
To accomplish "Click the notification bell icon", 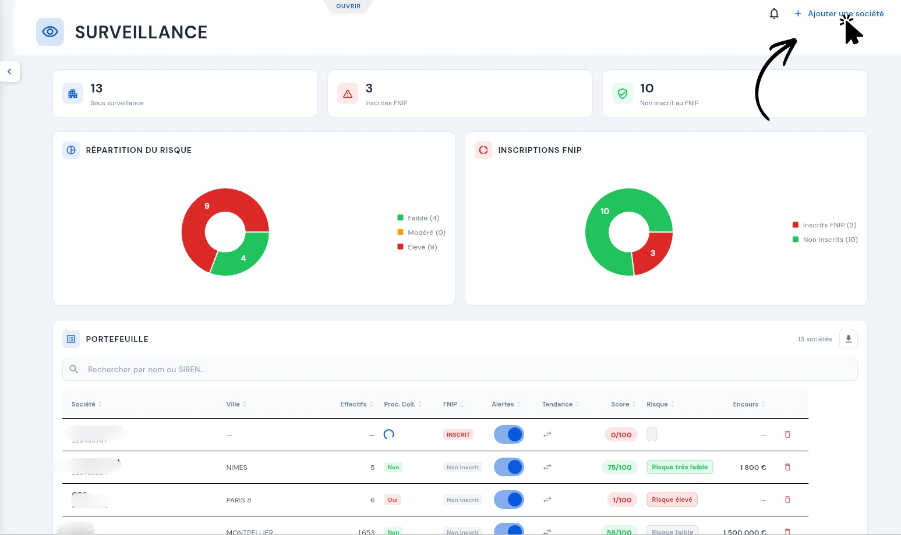I will click(774, 13).
